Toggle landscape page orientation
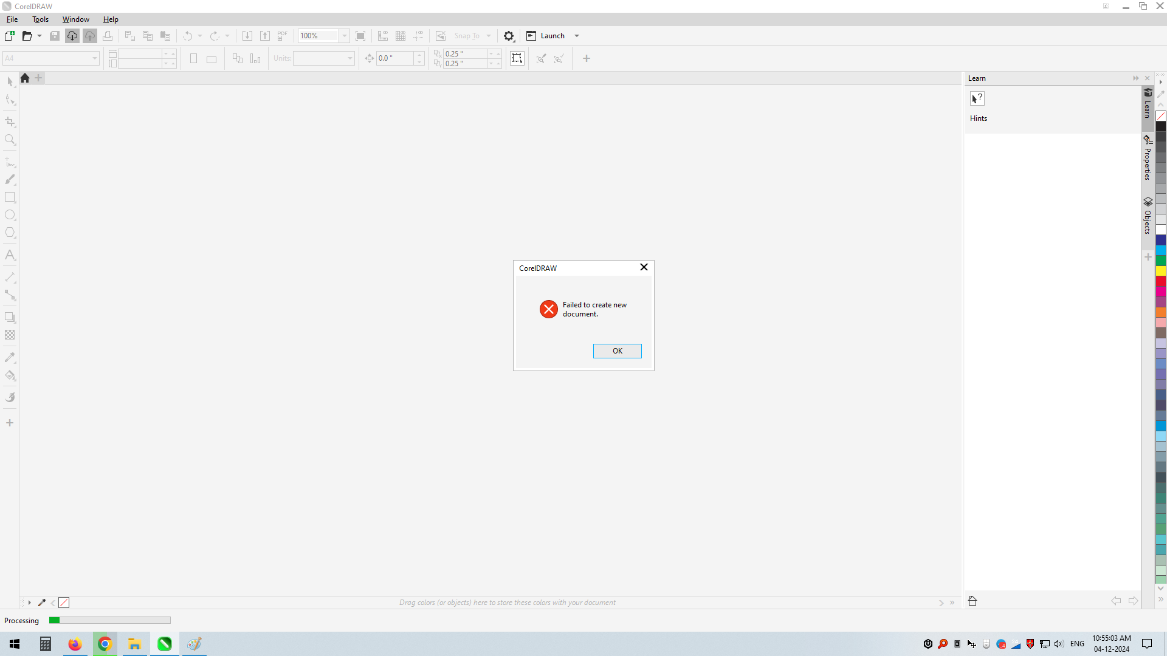Screen dimensions: 1167x656 point(212,58)
